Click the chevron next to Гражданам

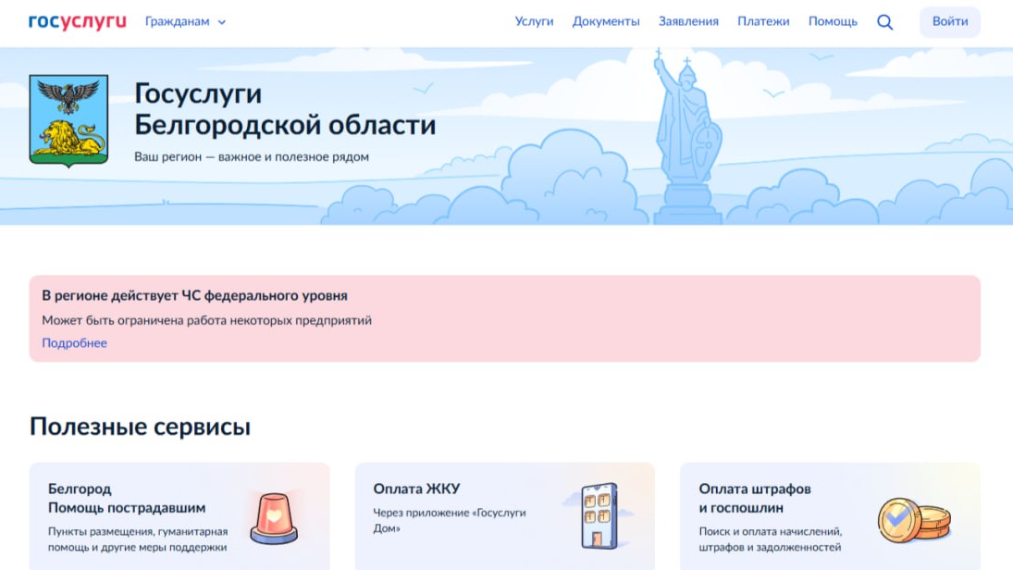(x=222, y=22)
